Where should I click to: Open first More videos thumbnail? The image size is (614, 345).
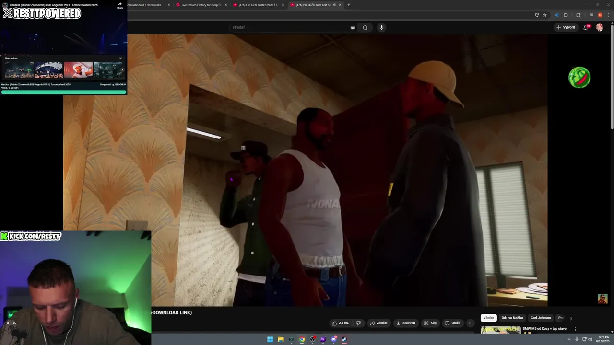tap(19, 69)
